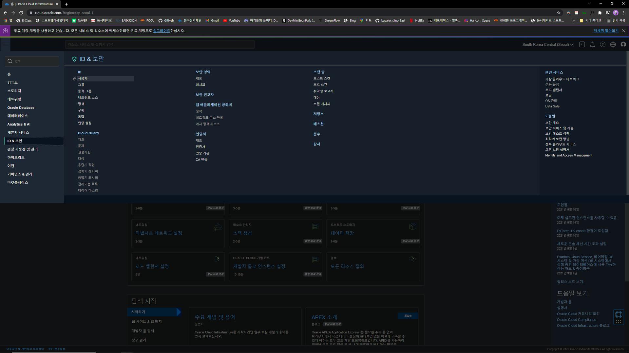Open the notifications bell icon

tap(592, 44)
